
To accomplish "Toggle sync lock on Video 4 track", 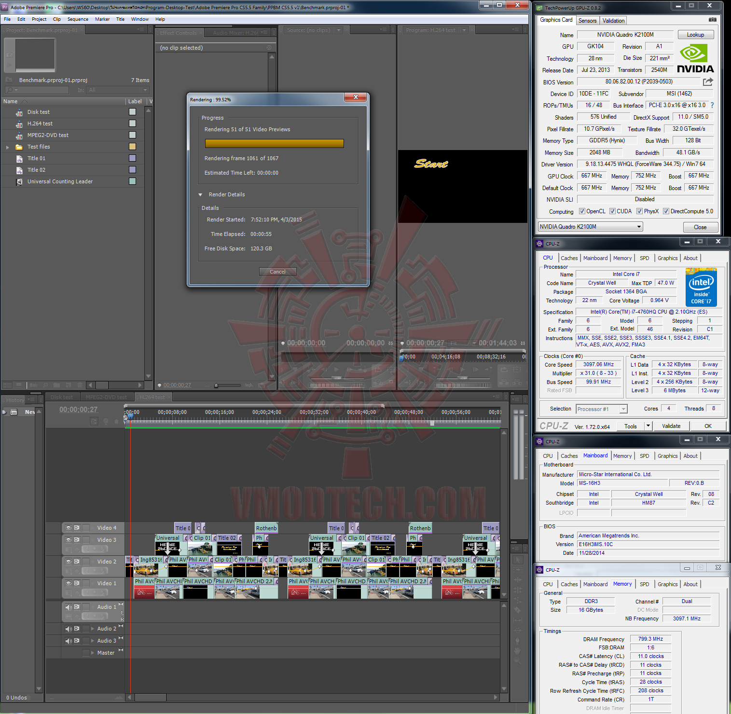I will pyautogui.click(x=77, y=528).
